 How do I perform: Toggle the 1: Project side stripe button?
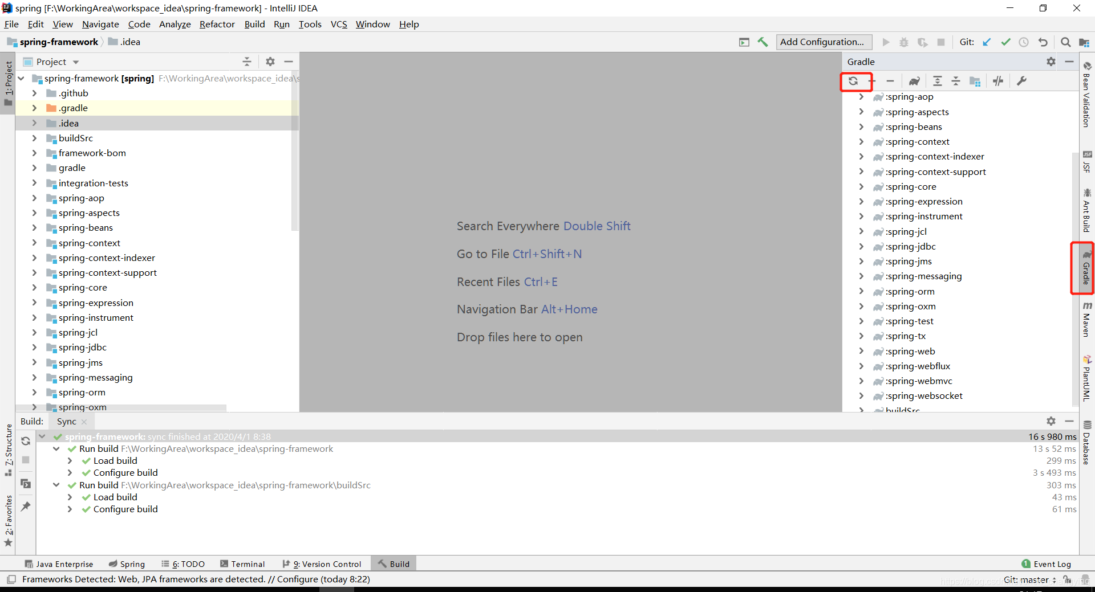(x=8, y=83)
